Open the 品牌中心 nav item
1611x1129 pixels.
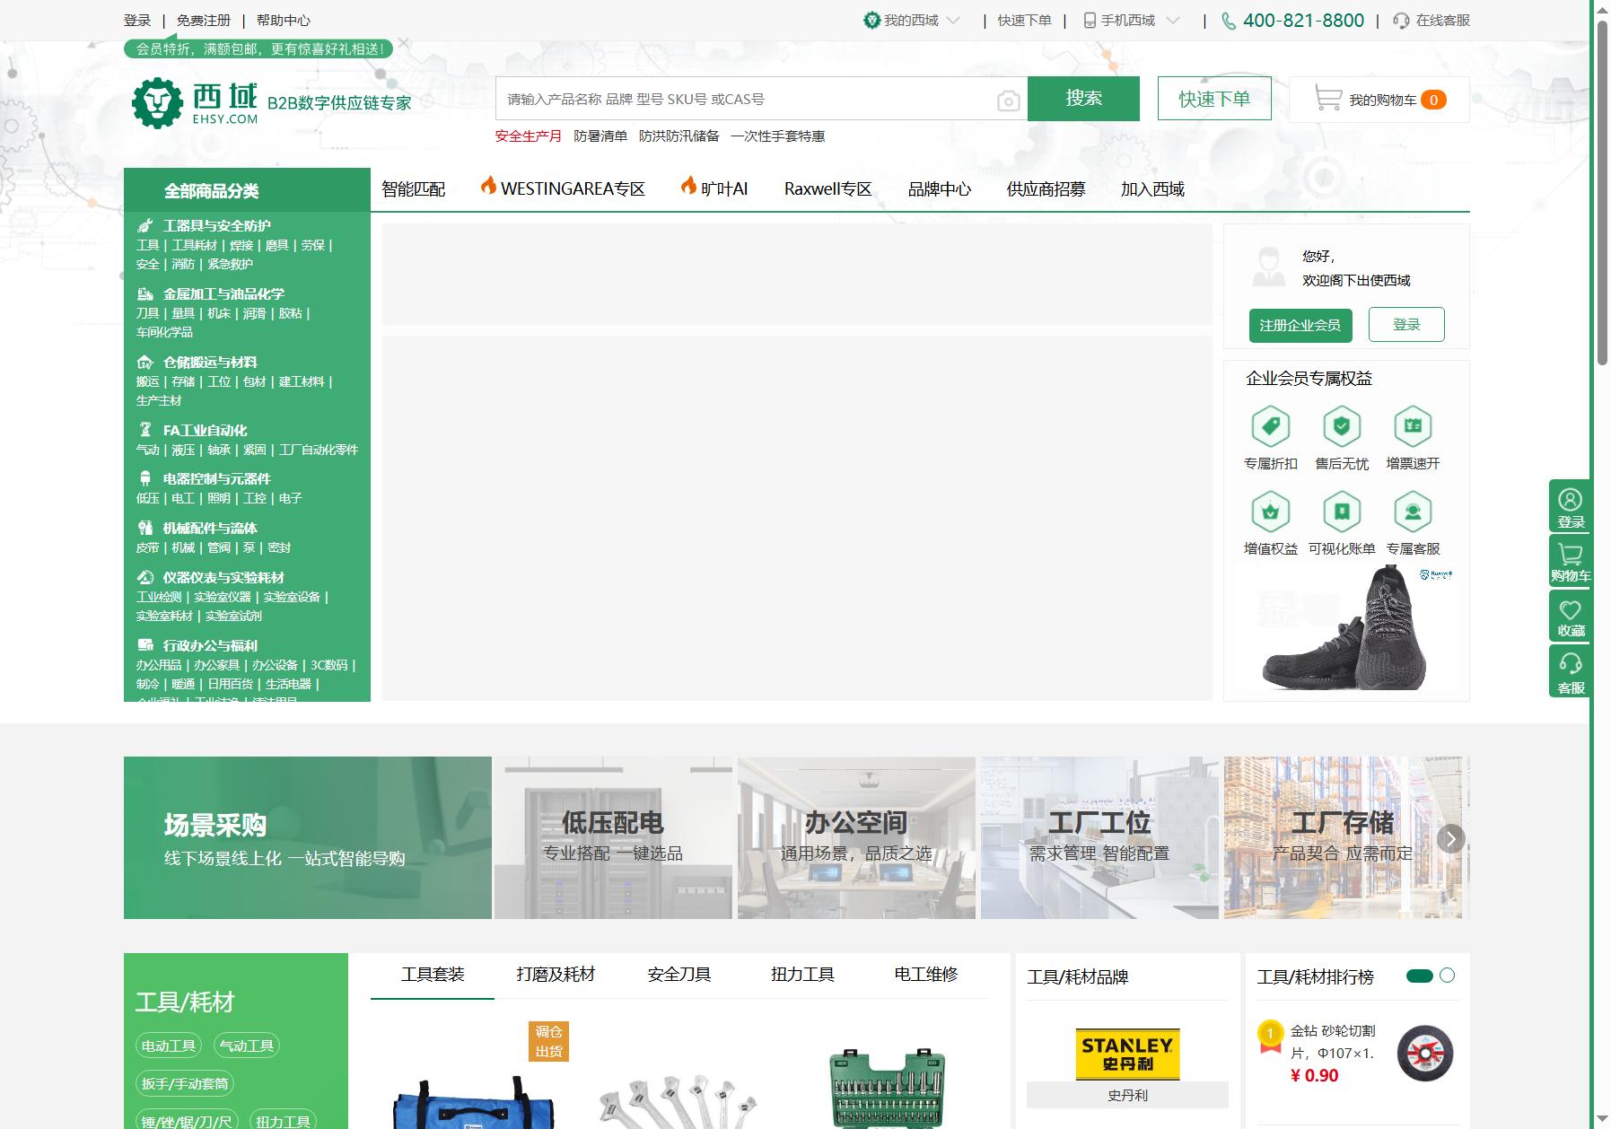939,189
